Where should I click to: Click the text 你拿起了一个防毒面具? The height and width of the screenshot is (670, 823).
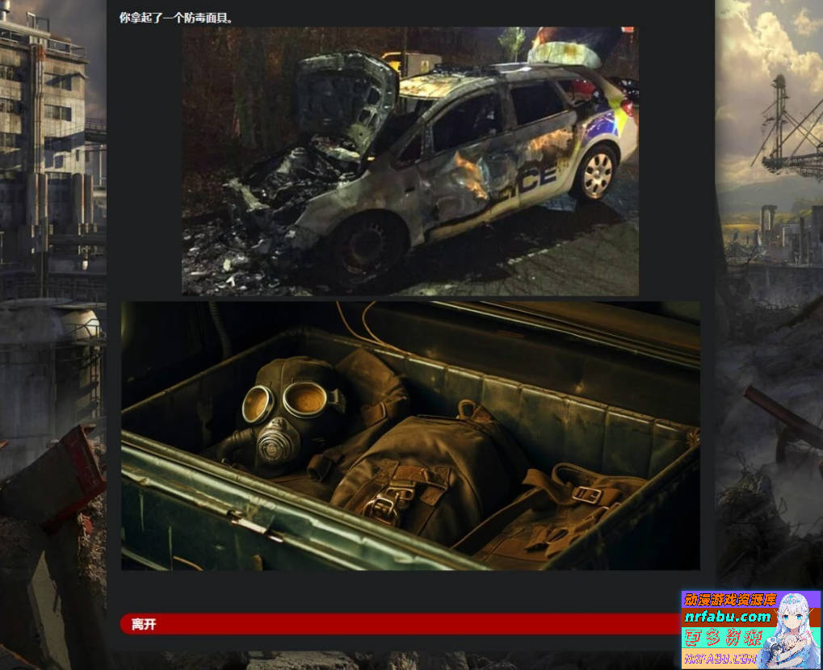176,18
